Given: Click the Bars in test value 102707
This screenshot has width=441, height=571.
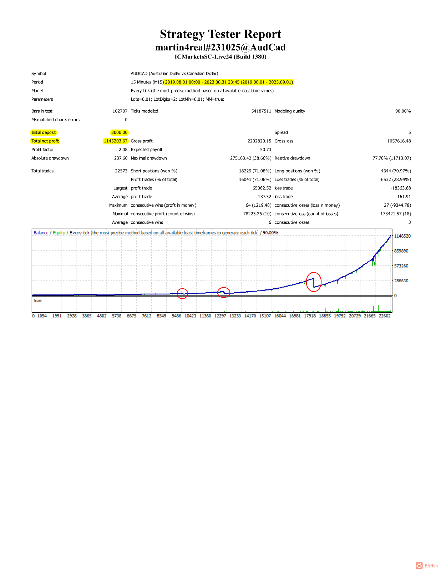Looking at the screenshot, I should coord(120,111).
